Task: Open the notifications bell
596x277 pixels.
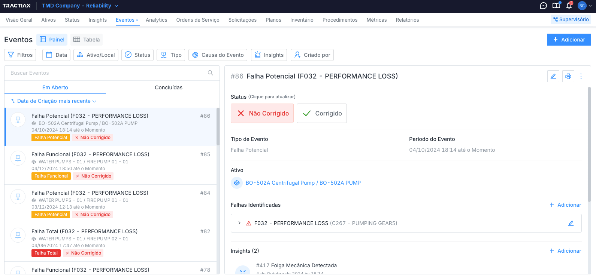Action: tap(569, 6)
